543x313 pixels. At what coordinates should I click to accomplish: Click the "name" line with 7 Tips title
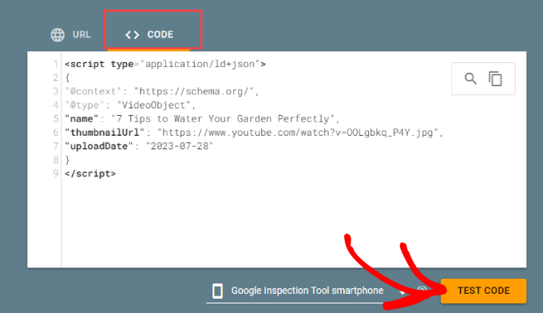(x=202, y=119)
